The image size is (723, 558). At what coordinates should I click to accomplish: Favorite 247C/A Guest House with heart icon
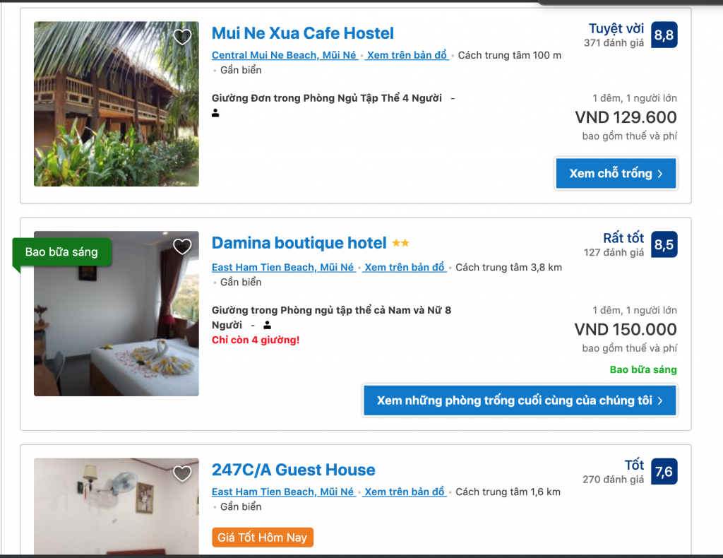point(182,474)
